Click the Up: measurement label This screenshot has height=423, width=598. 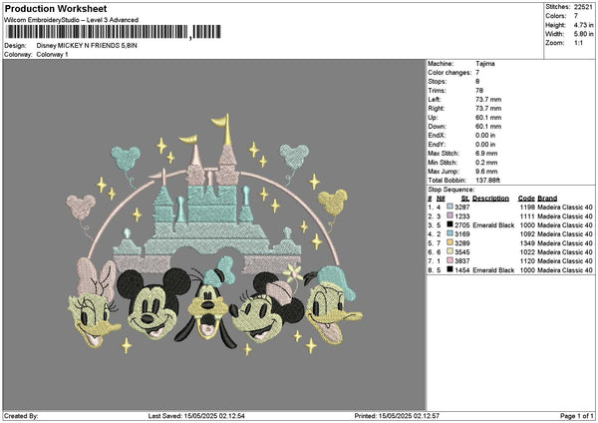pyautogui.click(x=433, y=118)
